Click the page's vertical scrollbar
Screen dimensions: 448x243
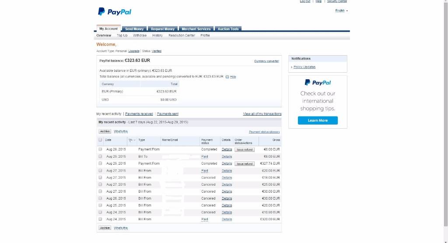446,114
